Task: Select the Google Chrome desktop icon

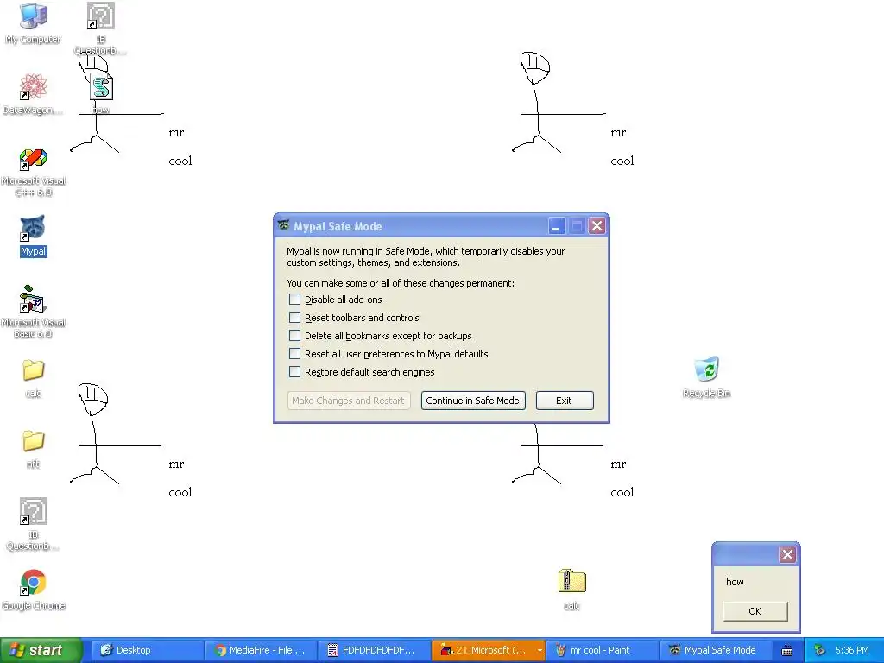Action: coord(34,583)
